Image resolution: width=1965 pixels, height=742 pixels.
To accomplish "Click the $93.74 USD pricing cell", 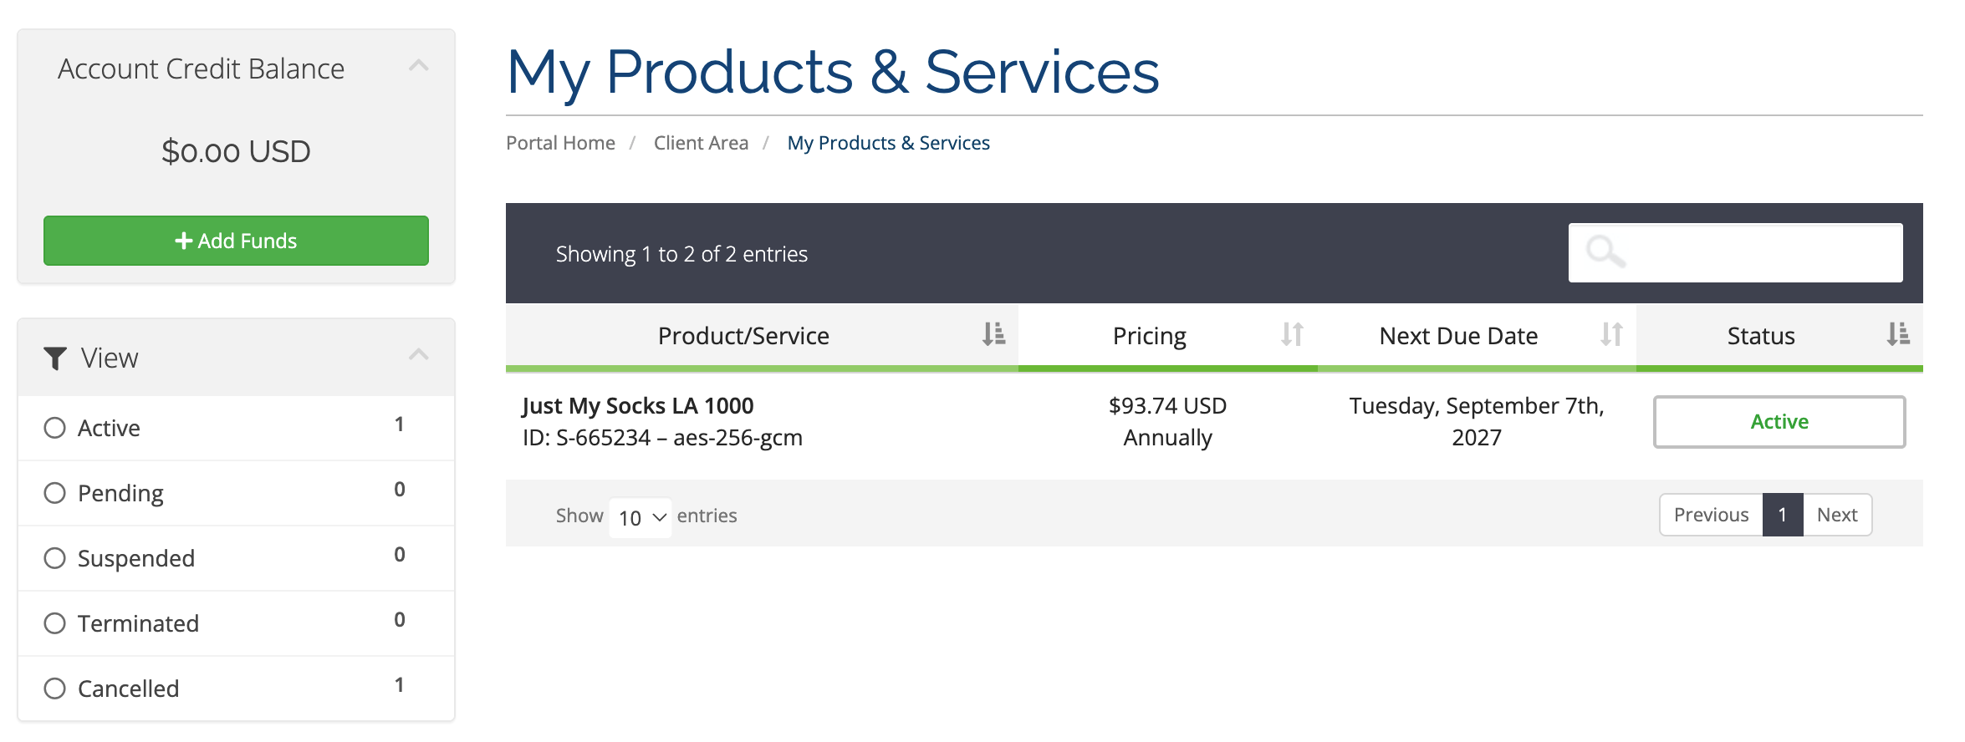I will click(x=1167, y=405).
